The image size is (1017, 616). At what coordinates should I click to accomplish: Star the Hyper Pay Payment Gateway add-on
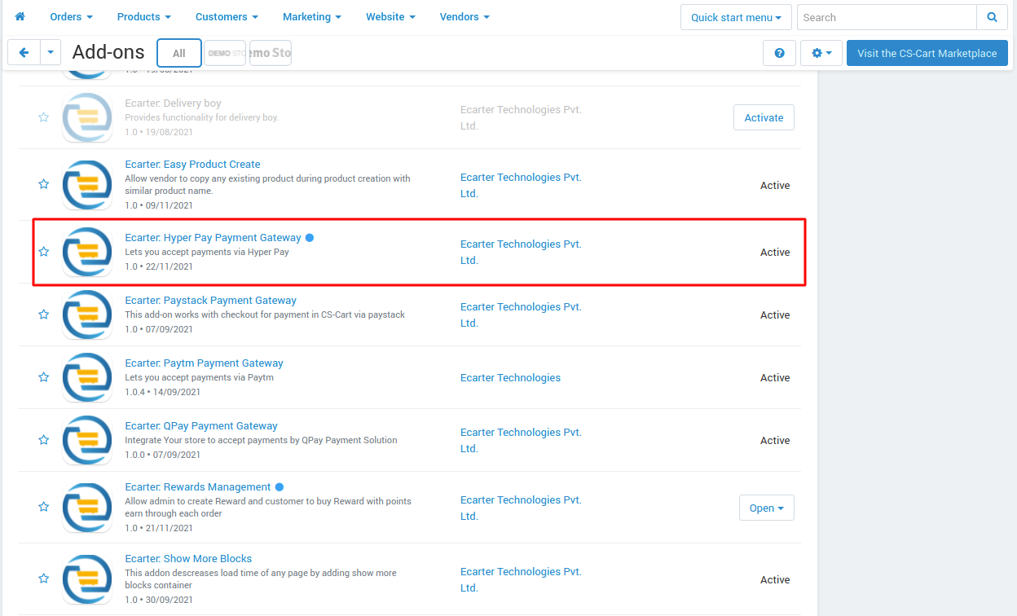click(x=44, y=252)
